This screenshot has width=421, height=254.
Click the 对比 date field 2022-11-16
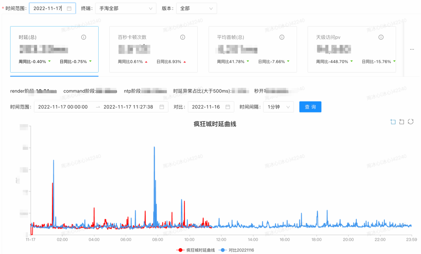211,107
